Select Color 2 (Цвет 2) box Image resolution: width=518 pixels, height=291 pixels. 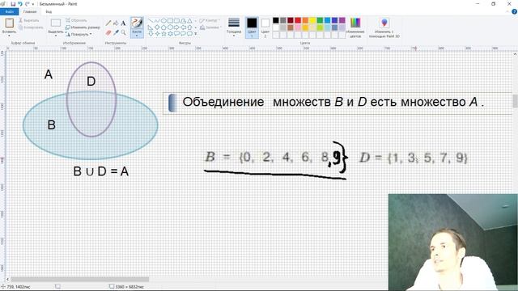click(x=265, y=27)
